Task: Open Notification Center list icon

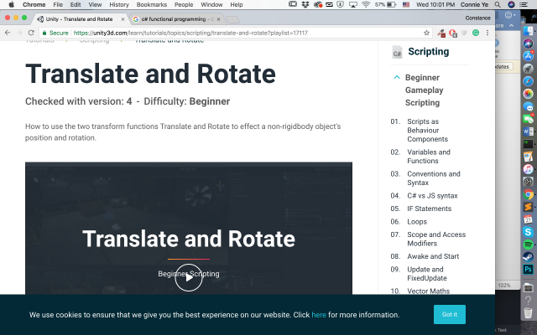Action: pyautogui.click(x=524, y=4)
